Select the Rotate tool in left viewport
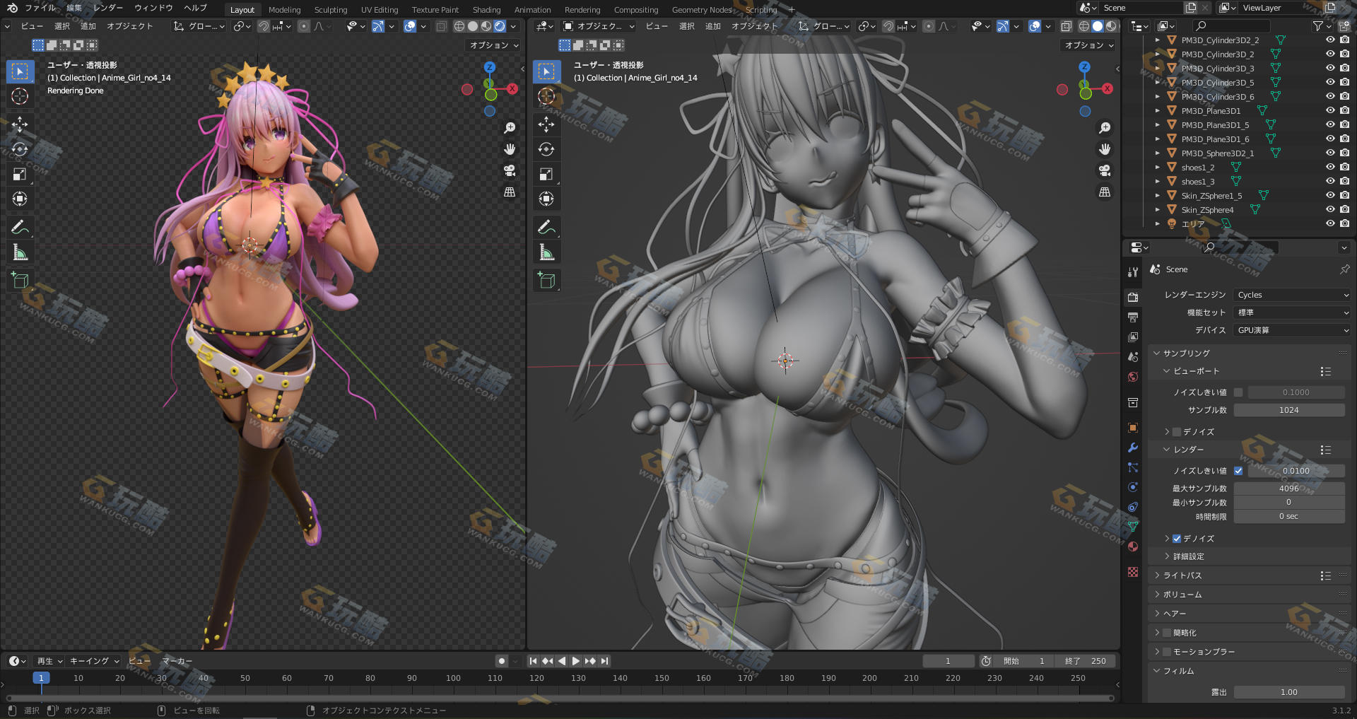Image resolution: width=1357 pixels, height=719 pixels. (20, 149)
